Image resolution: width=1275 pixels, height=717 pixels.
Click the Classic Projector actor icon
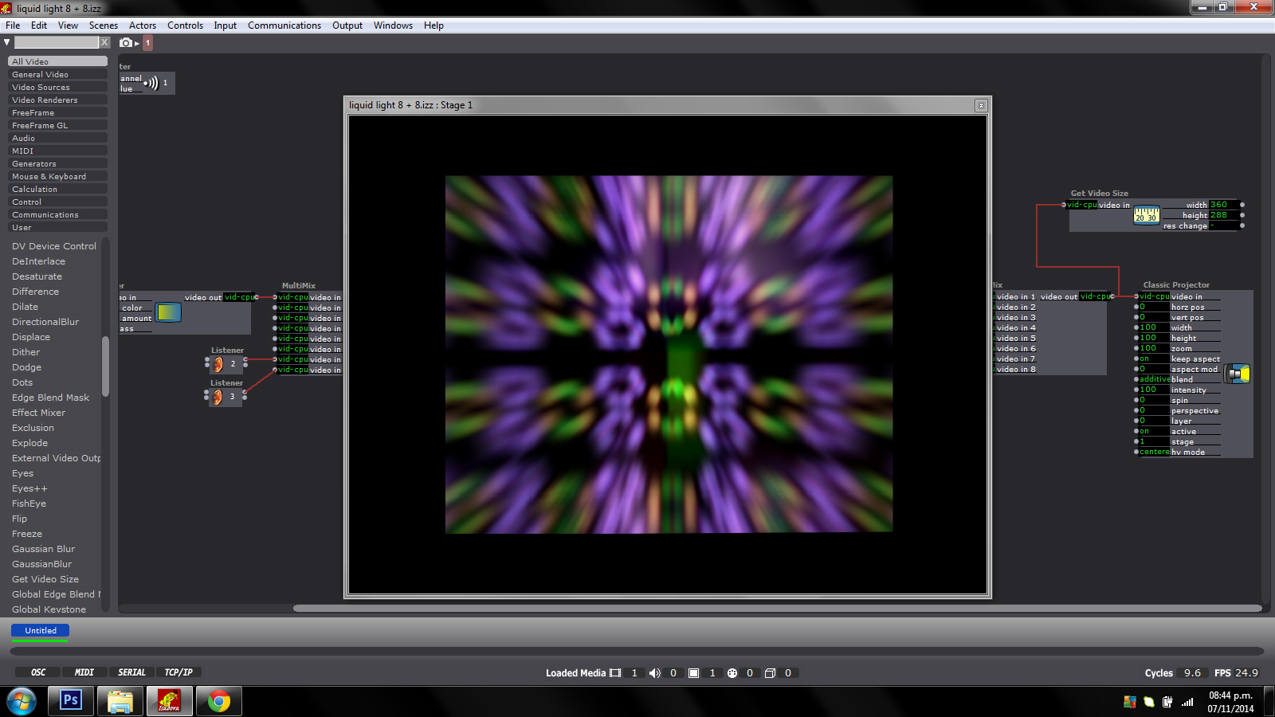pyautogui.click(x=1238, y=374)
